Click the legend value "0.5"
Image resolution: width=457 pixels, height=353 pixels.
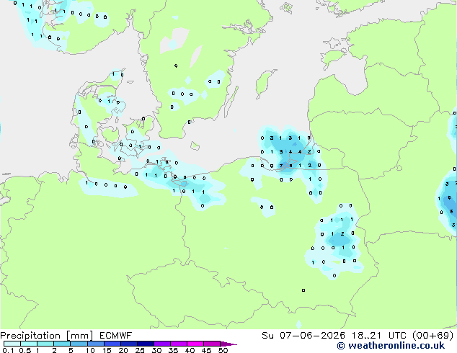25,350
